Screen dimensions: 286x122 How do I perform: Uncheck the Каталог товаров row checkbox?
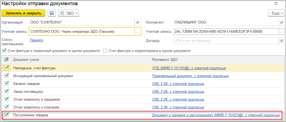[7, 84]
